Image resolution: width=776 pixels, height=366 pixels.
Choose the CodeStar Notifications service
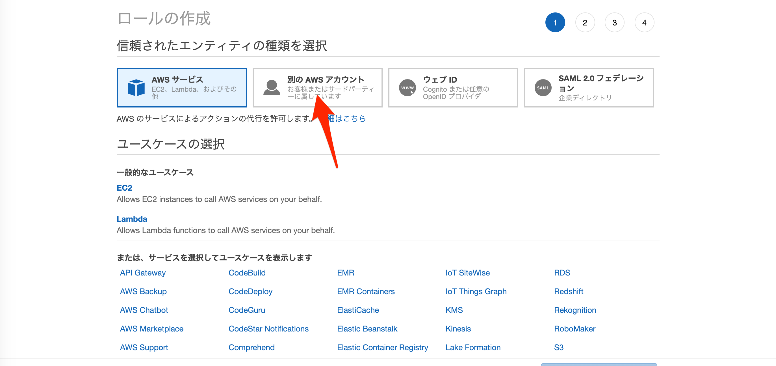coord(268,329)
